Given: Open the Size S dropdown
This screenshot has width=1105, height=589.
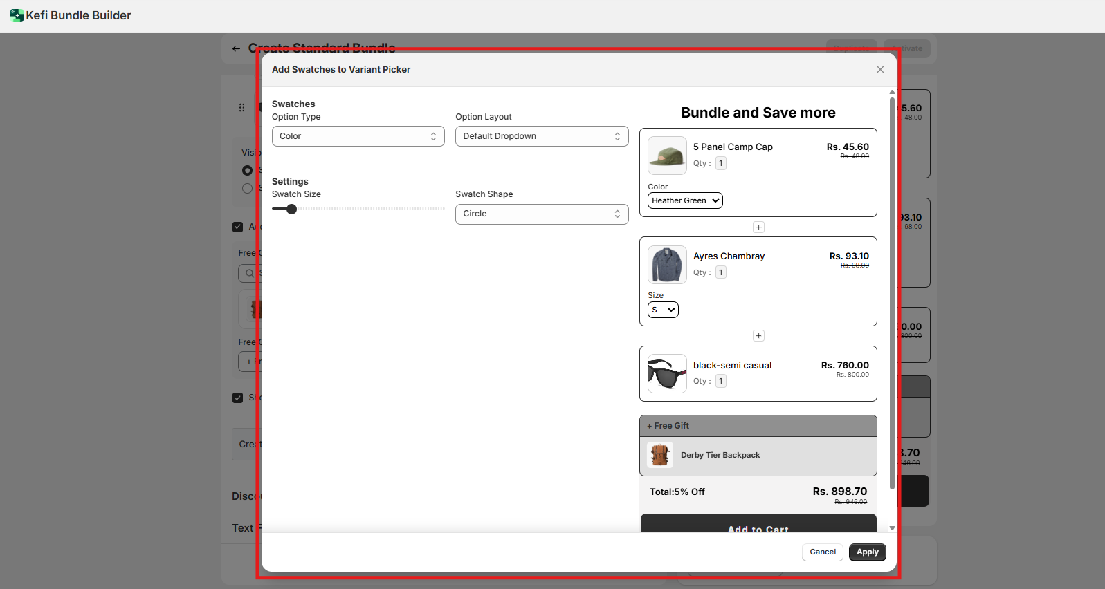Looking at the screenshot, I should click(663, 310).
